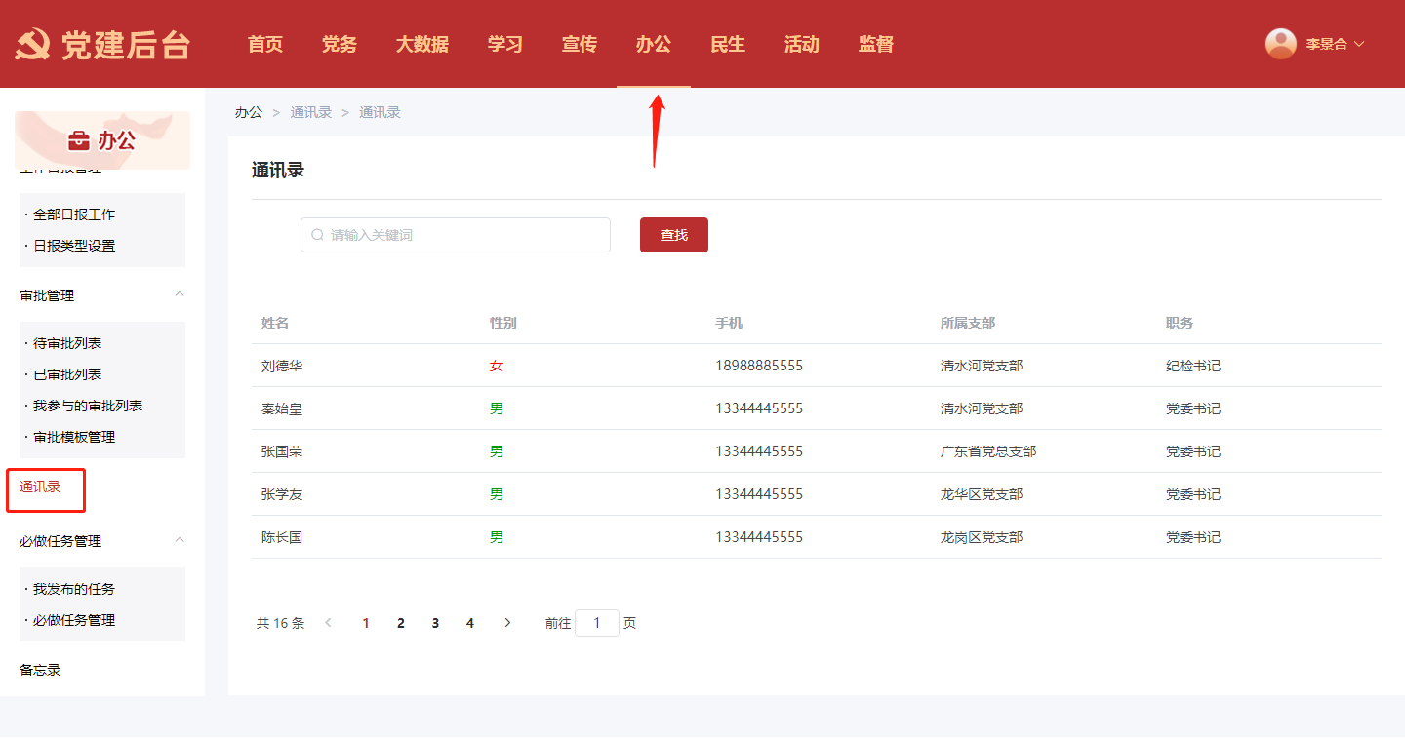Select 待审批列表 in the sidebar
The image size is (1405, 738).
click(x=67, y=343)
